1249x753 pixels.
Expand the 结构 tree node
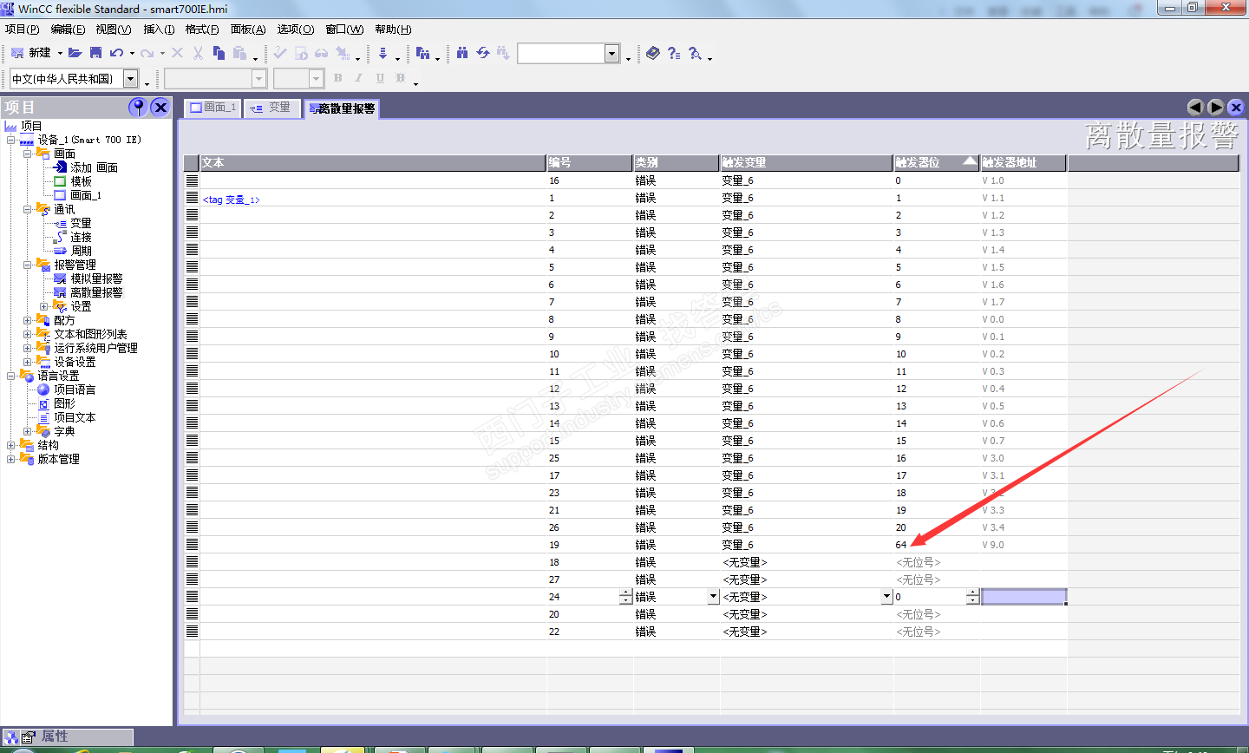coord(11,445)
